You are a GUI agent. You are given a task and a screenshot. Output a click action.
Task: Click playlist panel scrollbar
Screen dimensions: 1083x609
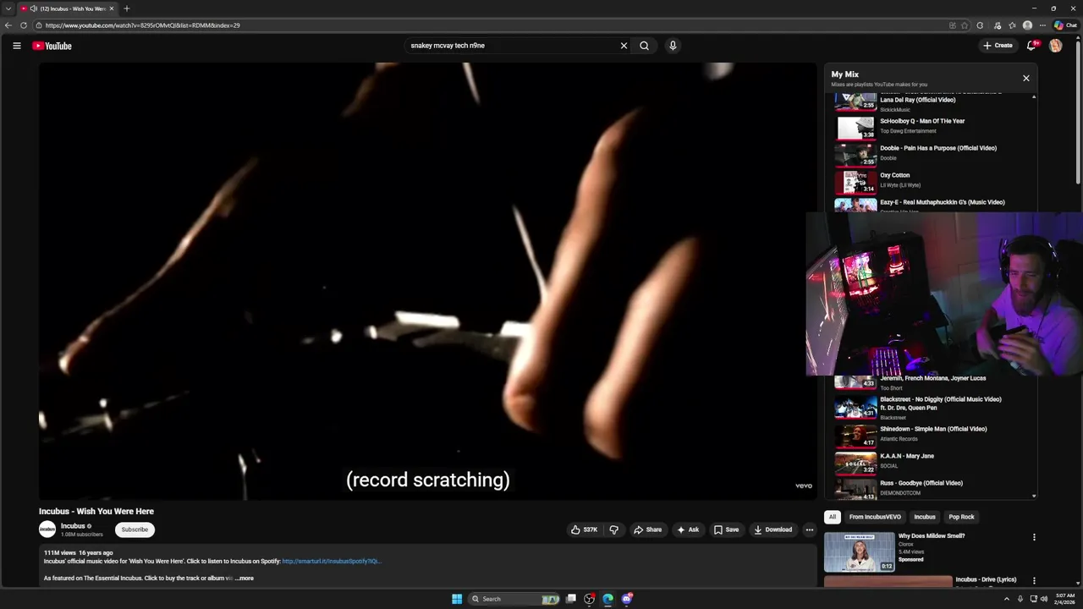[x=1033, y=296]
